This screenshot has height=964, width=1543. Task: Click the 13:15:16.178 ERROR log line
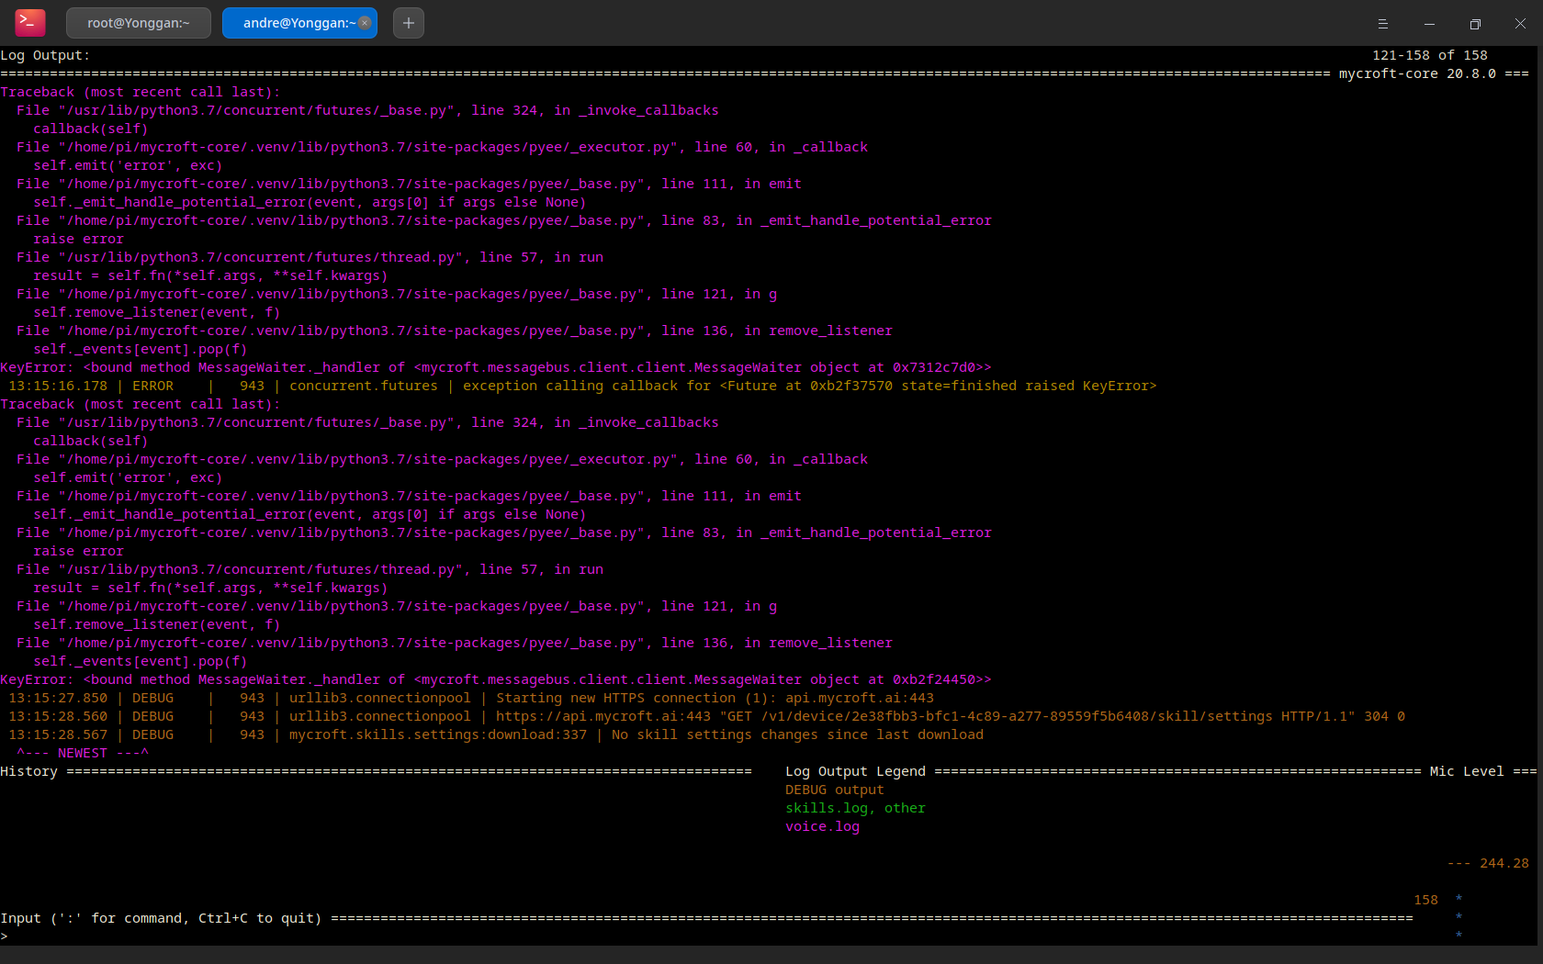[582, 386]
